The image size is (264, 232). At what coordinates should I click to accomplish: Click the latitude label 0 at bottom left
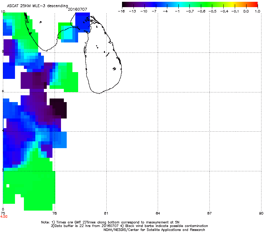point(3,210)
